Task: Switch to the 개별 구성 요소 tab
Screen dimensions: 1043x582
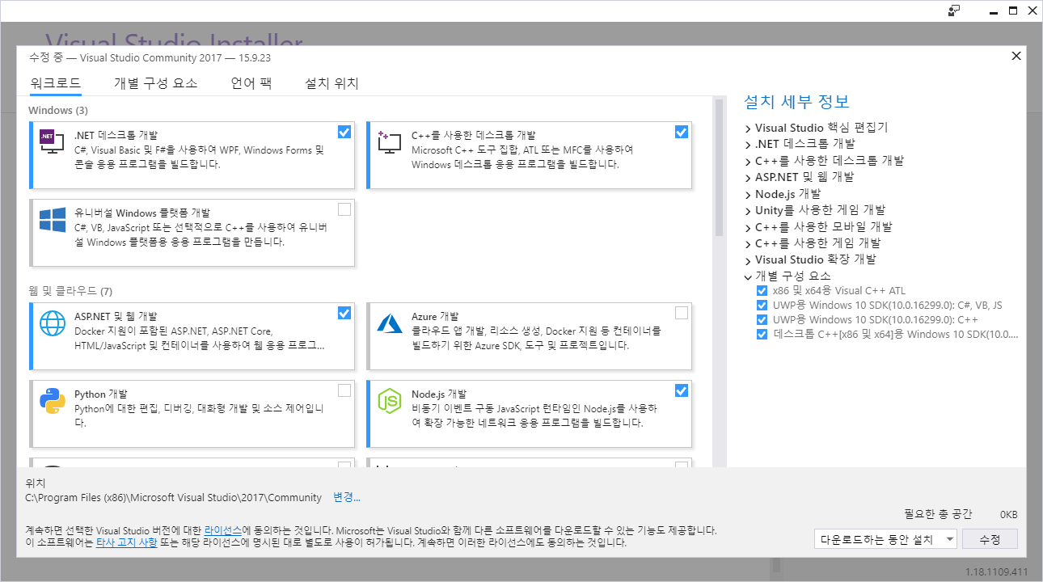Action: click(x=155, y=83)
